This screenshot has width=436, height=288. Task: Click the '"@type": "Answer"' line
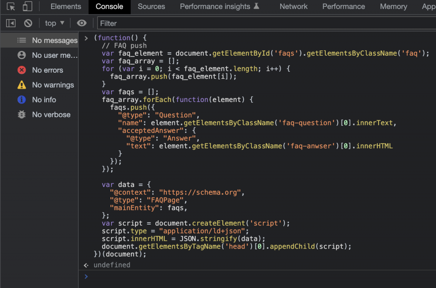click(x=163, y=138)
